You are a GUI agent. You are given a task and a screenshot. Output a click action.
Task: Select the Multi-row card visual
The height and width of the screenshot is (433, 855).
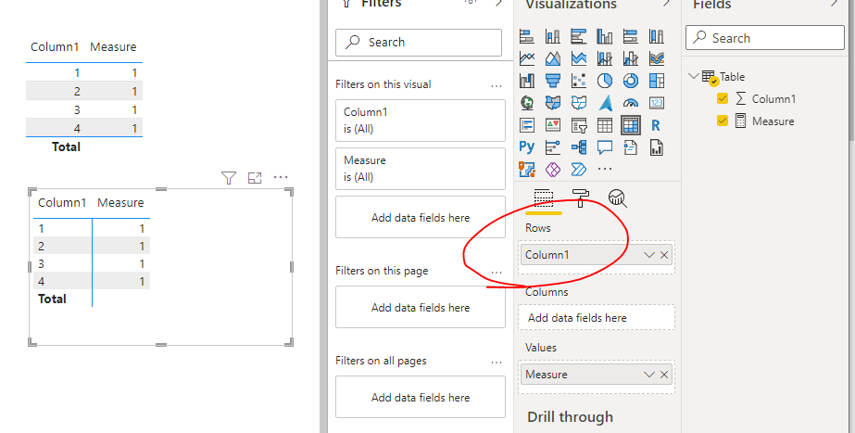click(527, 125)
